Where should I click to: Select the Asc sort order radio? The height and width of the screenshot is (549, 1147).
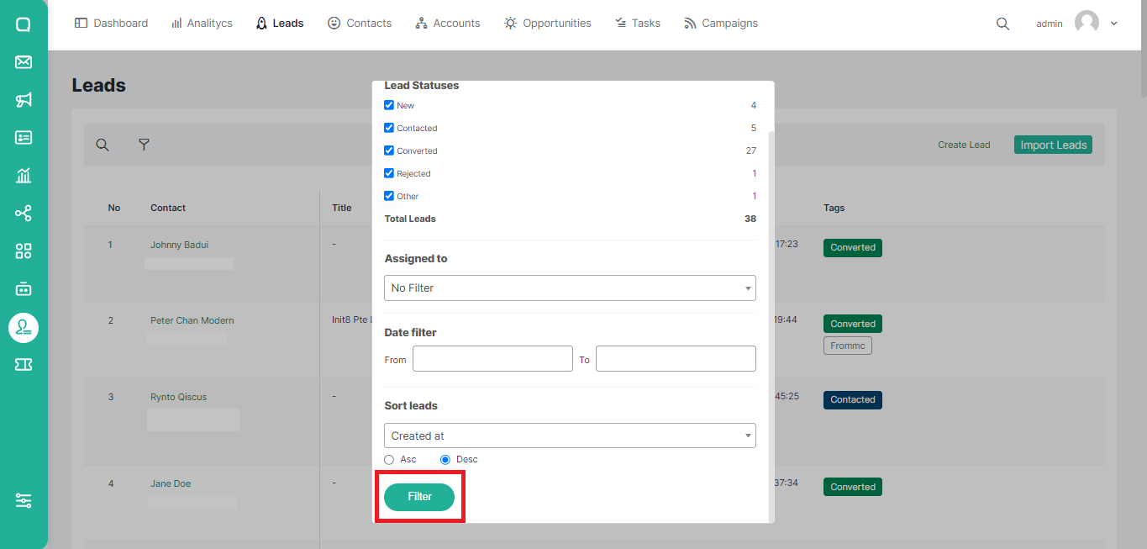[x=389, y=460]
